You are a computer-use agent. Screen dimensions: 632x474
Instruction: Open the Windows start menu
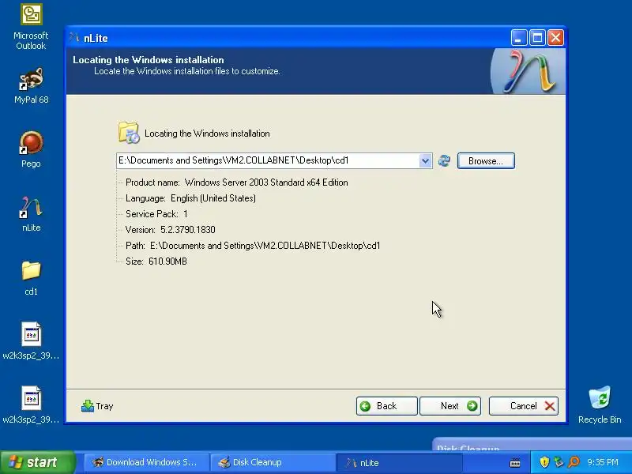pos(37,462)
